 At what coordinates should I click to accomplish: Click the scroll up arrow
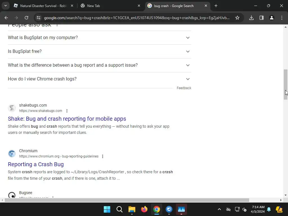(x=285, y=27)
